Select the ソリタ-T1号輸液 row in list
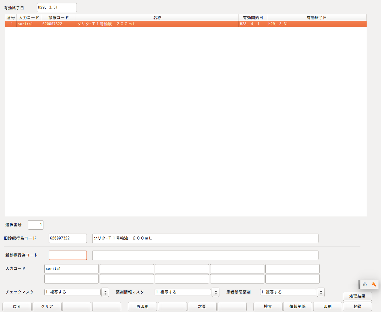381x312 pixels. 156,24
